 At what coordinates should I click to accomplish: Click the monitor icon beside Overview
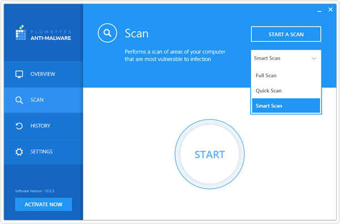click(x=19, y=74)
